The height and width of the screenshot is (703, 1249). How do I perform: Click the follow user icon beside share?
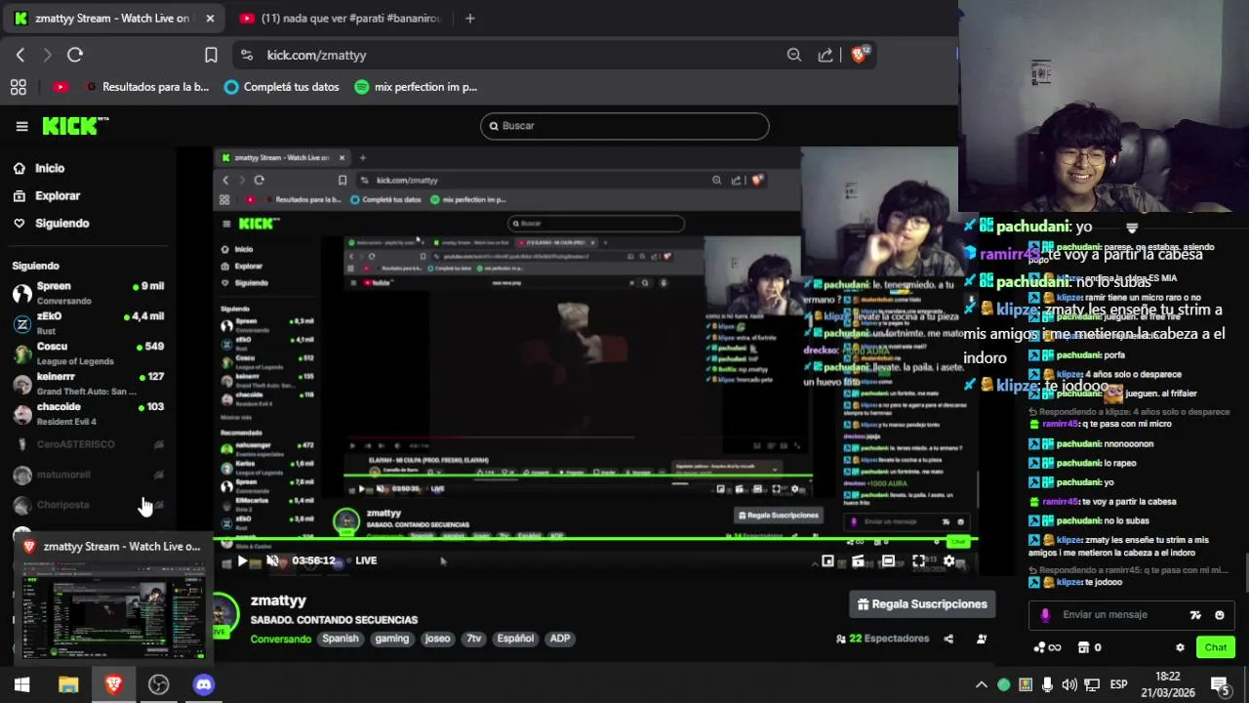click(x=982, y=639)
